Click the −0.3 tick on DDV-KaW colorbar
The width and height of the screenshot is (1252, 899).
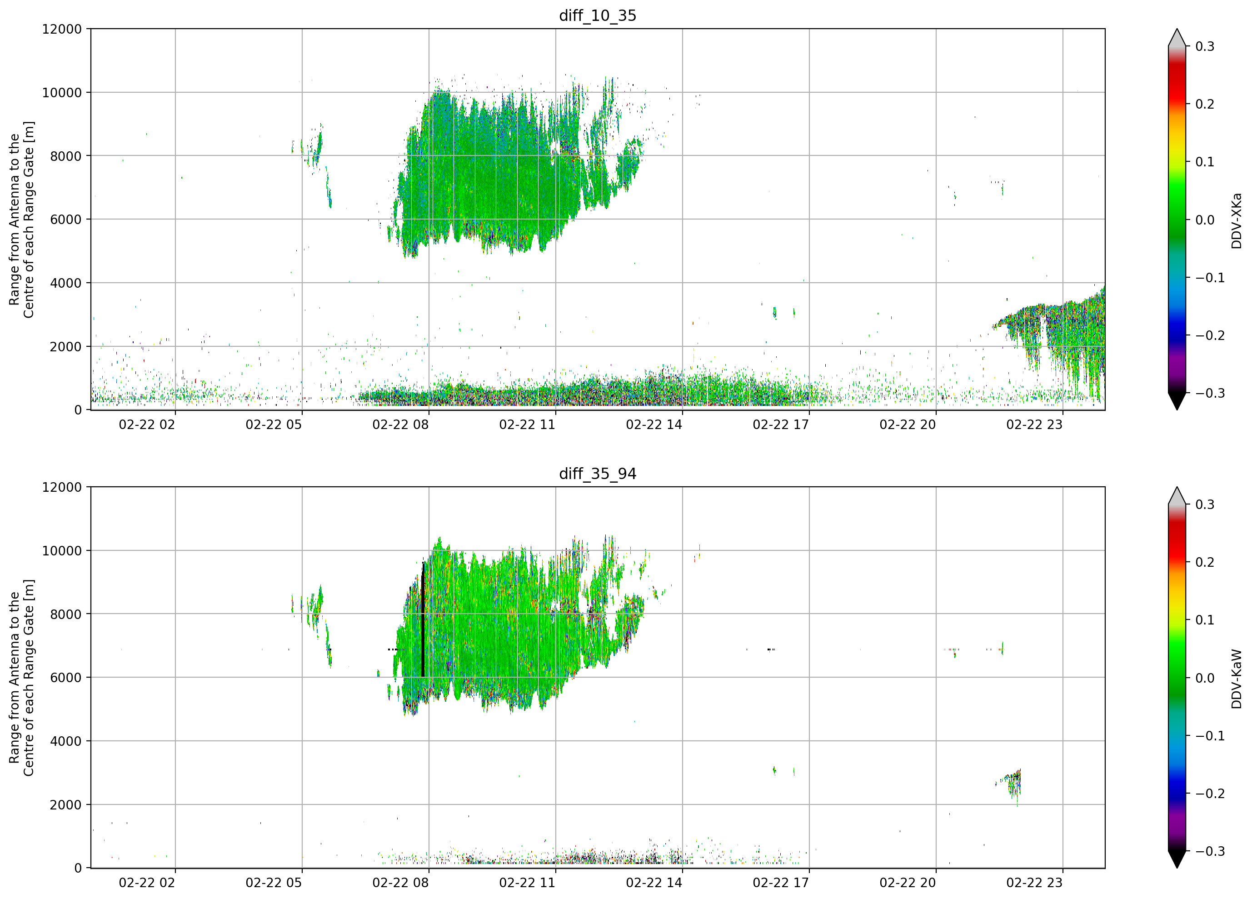1210,852
